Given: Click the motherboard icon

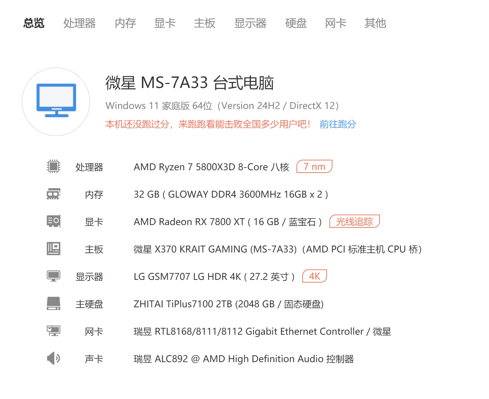Looking at the screenshot, I should tap(54, 249).
